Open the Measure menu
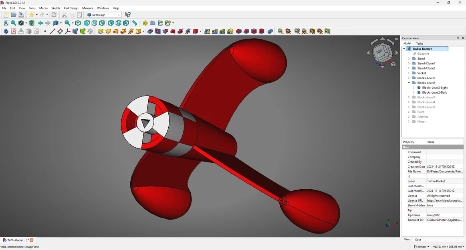 88,8
